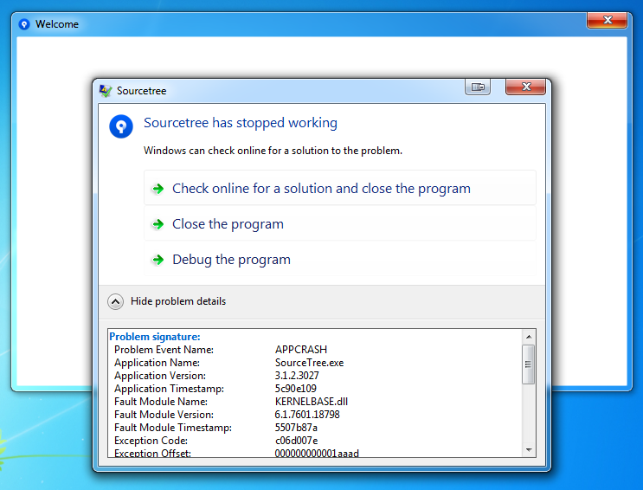Screen dimensions: 643x490
Task: Check online for a solution and close program
Action: click(x=339, y=188)
